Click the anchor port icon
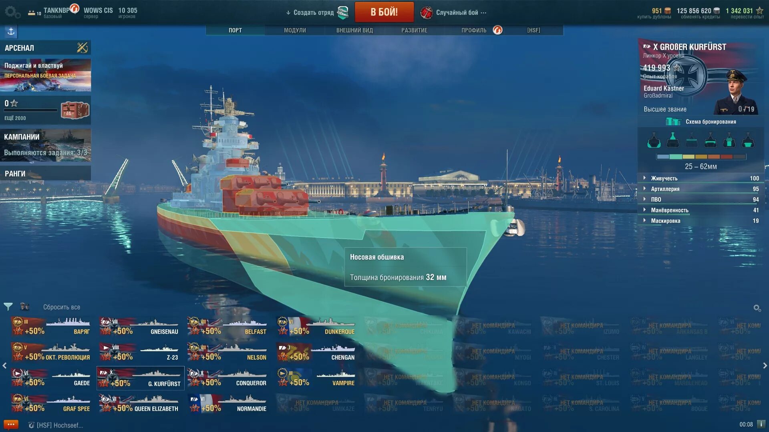The image size is (769, 432). 11,31
